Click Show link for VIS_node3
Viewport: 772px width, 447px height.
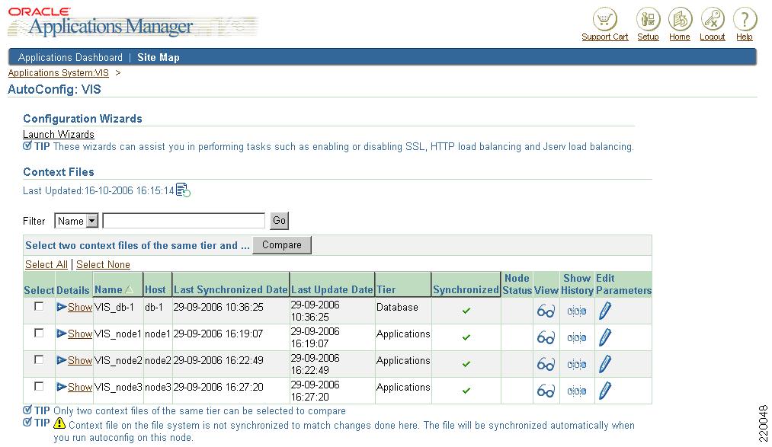(80, 387)
